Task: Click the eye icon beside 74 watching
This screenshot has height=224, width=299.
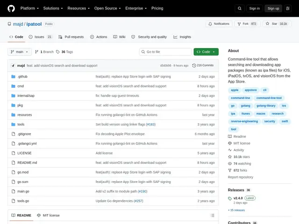Action: [x=230, y=164]
